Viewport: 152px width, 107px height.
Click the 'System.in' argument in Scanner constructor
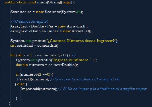coord(71,12)
